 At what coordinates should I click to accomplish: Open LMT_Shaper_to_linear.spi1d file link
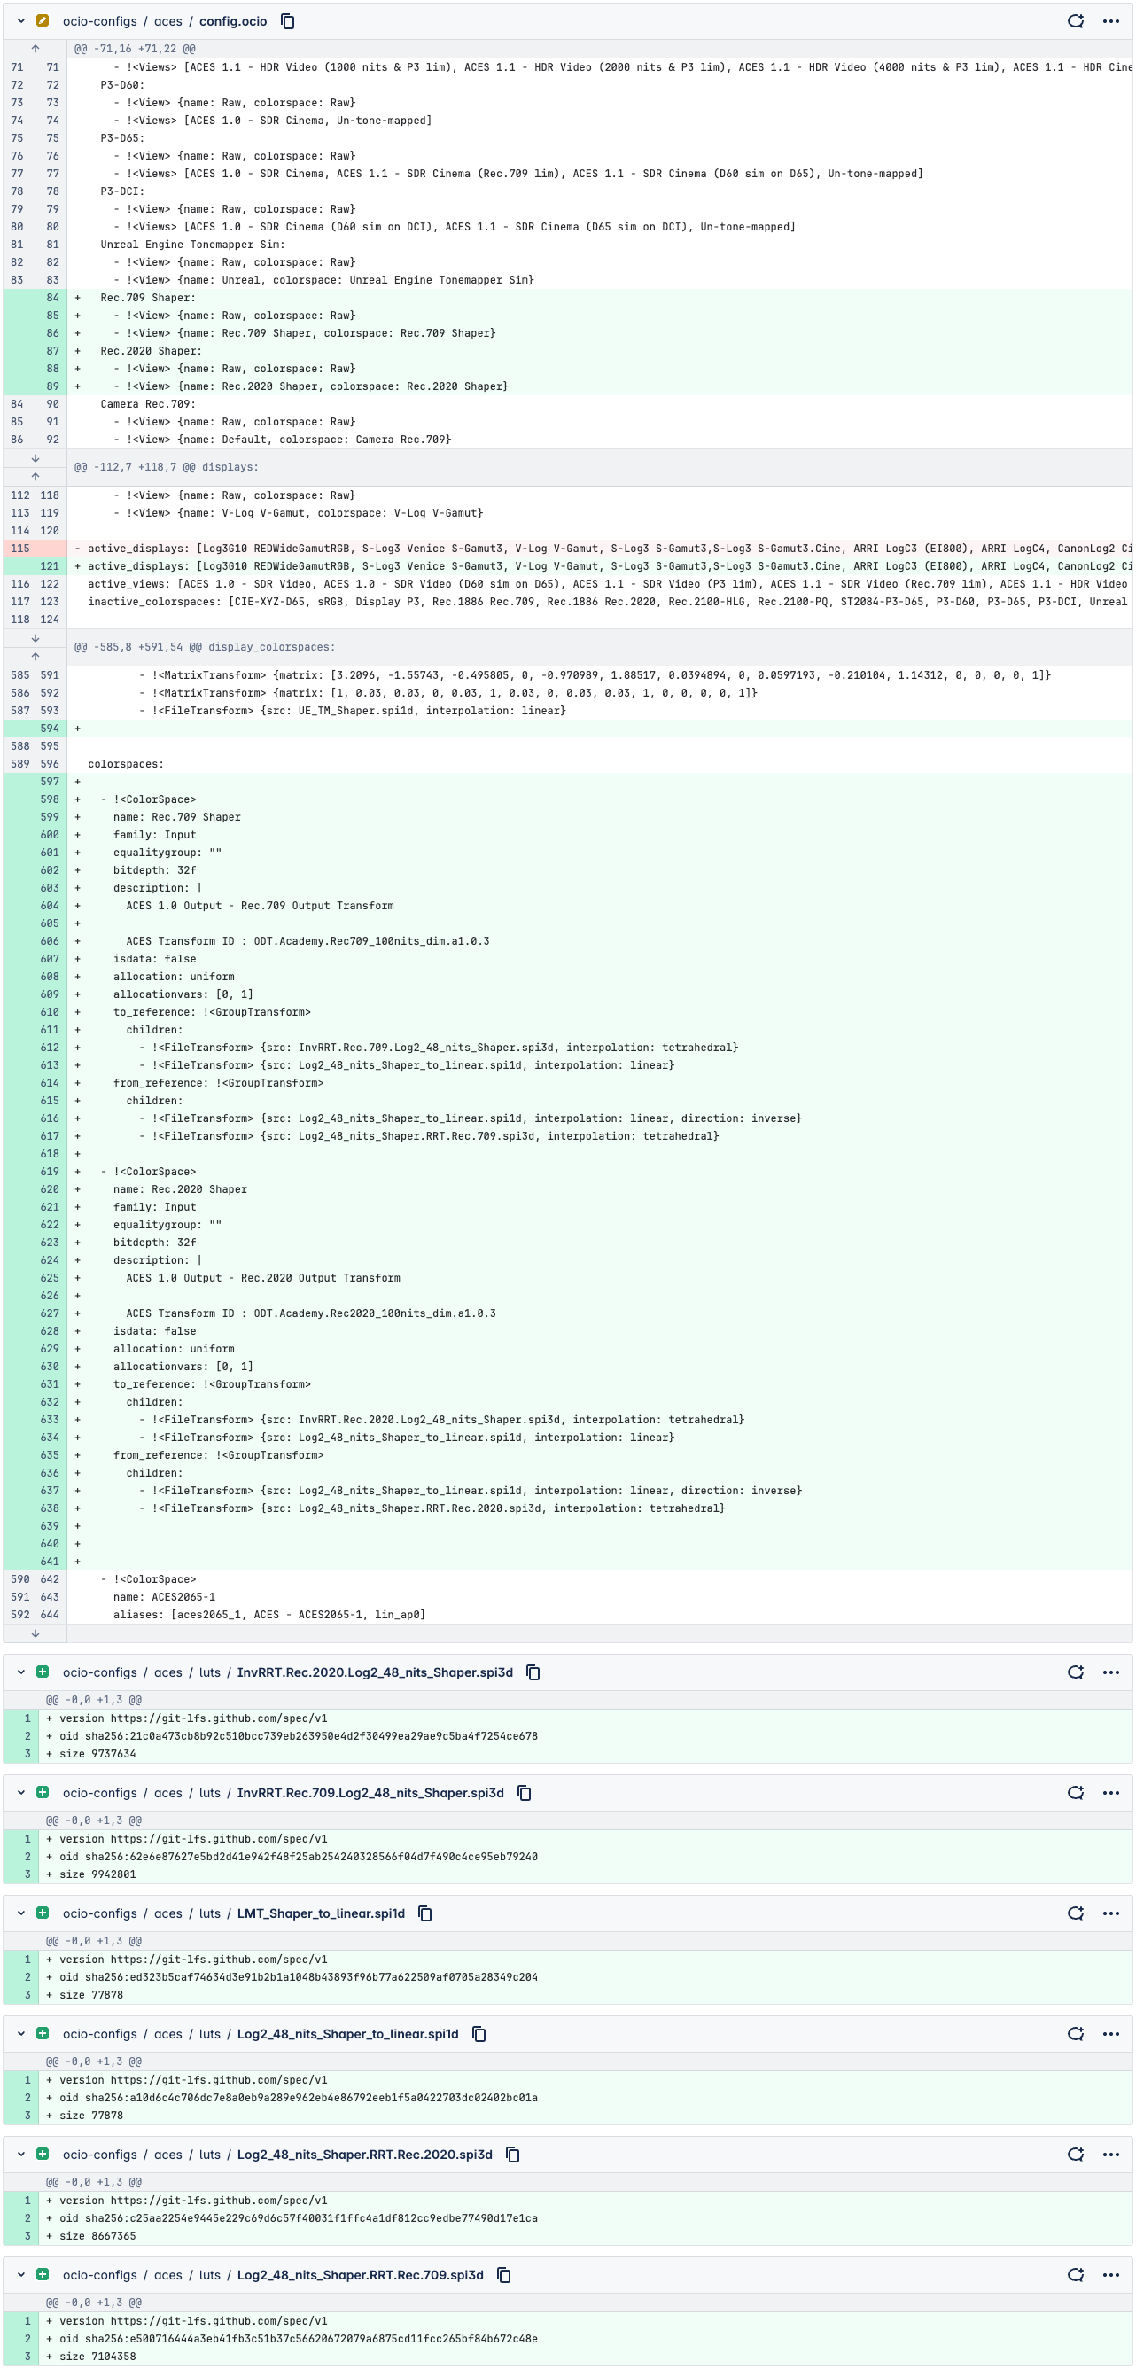(x=320, y=1913)
